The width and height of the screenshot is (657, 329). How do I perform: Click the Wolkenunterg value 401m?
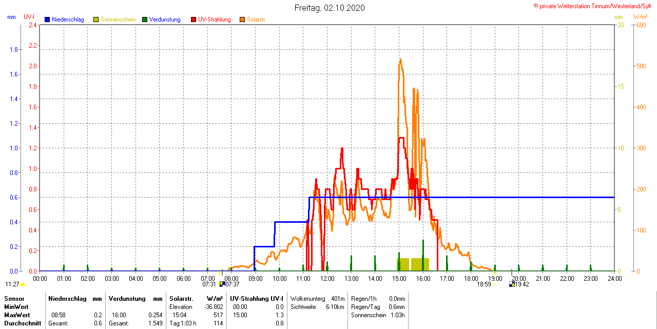click(338, 298)
